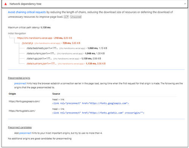Click the 1,060 ms timing for bedsheets
This screenshot has width=189, height=148.
93,48
